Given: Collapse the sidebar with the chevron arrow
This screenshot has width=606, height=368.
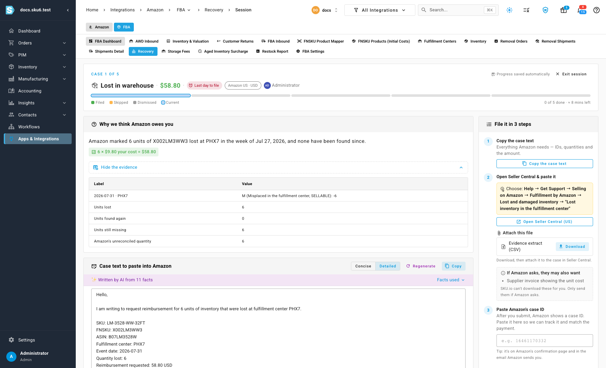Looking at the screenshot, I should 68,10.
